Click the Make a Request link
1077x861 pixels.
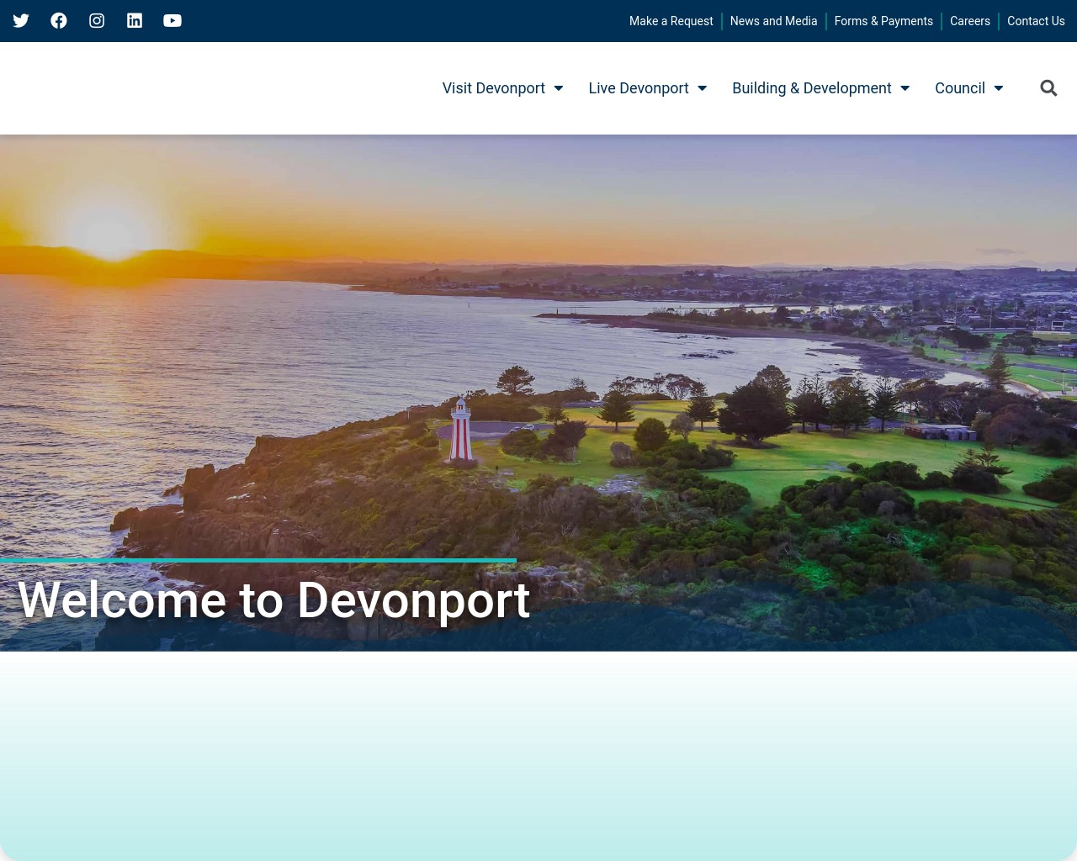pyautogui.click(x=671, y=21)
